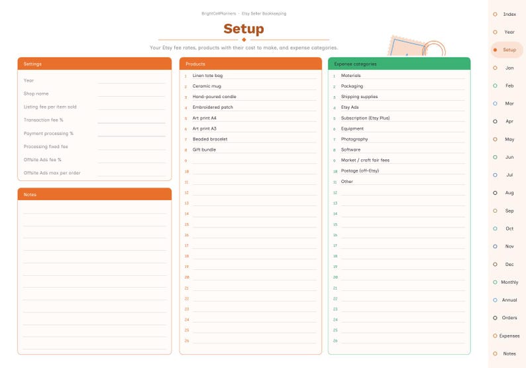Select product row 'Ceramic mug'

(250, 86)
